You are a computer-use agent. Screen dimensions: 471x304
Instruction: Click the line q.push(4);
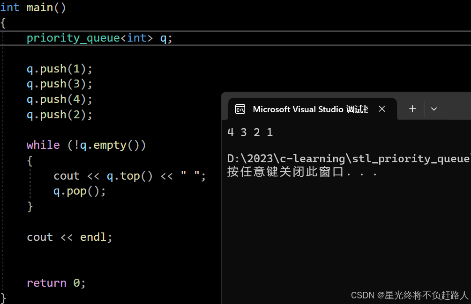60,100
